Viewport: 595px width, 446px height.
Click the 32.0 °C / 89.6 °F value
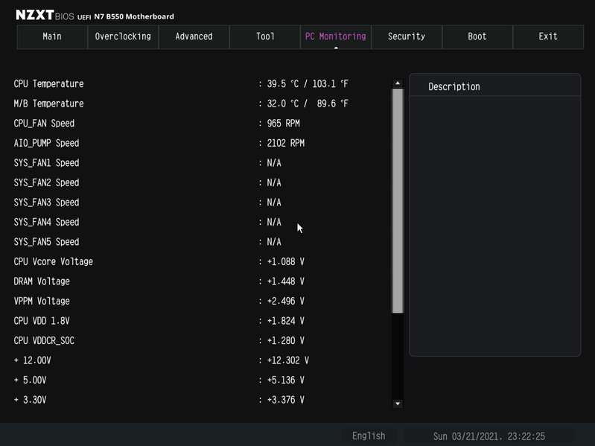tap(308, 103)
